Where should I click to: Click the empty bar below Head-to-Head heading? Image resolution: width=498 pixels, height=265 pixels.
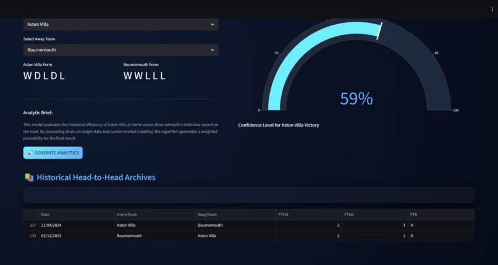click(249, 195)
